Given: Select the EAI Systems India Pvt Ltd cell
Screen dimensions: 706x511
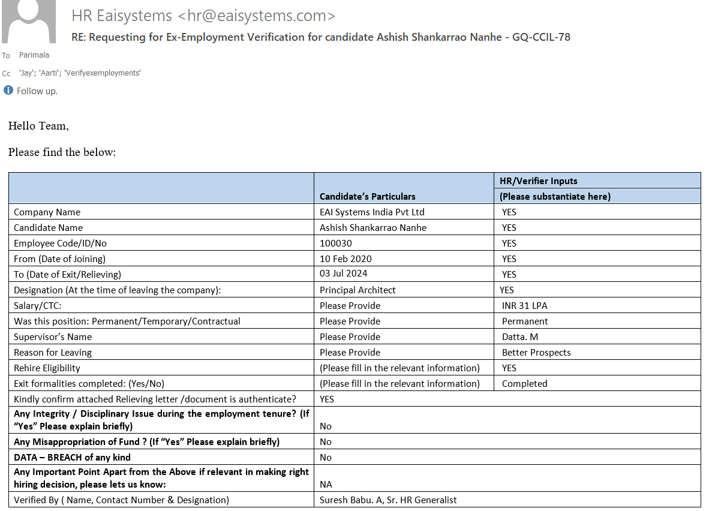Looking at the screenshot, I should [372, 212].
